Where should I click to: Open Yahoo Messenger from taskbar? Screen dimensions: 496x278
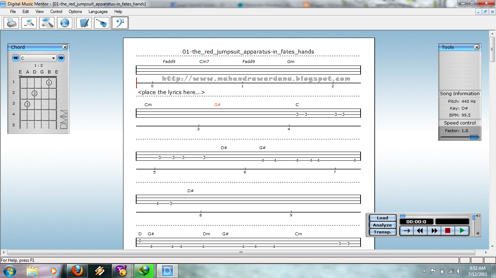click(x=121, y=270)
